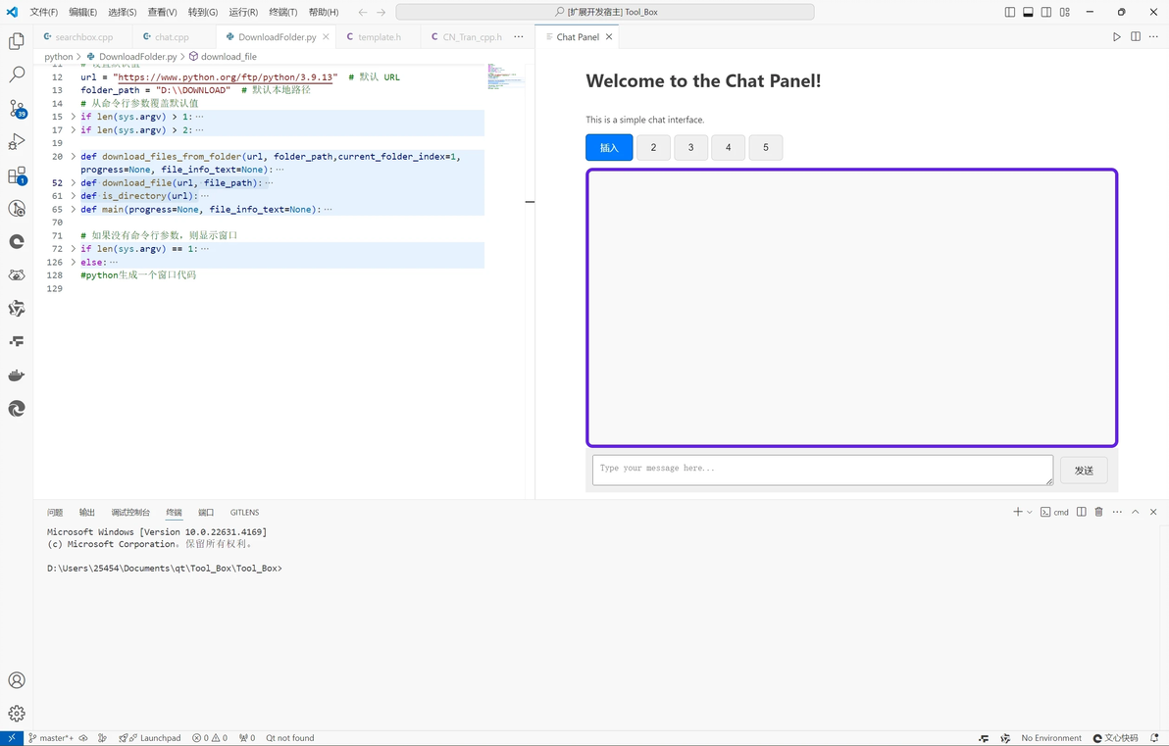Open new terminal launch profile dropdown arrow

pyautogui.click(x=1030, y=512)
